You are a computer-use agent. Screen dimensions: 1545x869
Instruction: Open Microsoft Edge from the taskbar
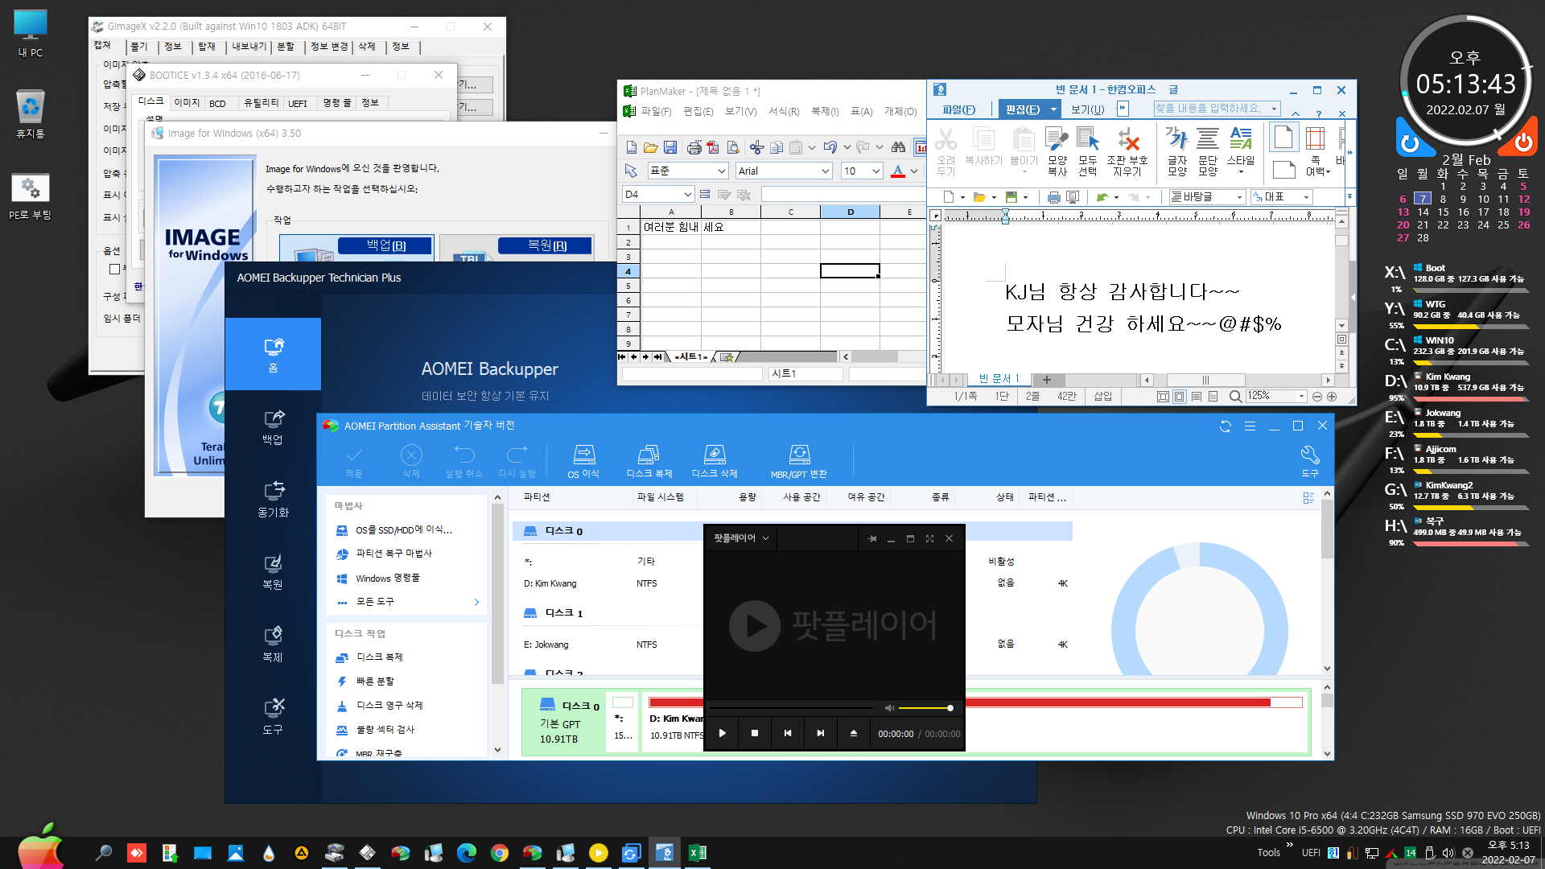[467, 853]
